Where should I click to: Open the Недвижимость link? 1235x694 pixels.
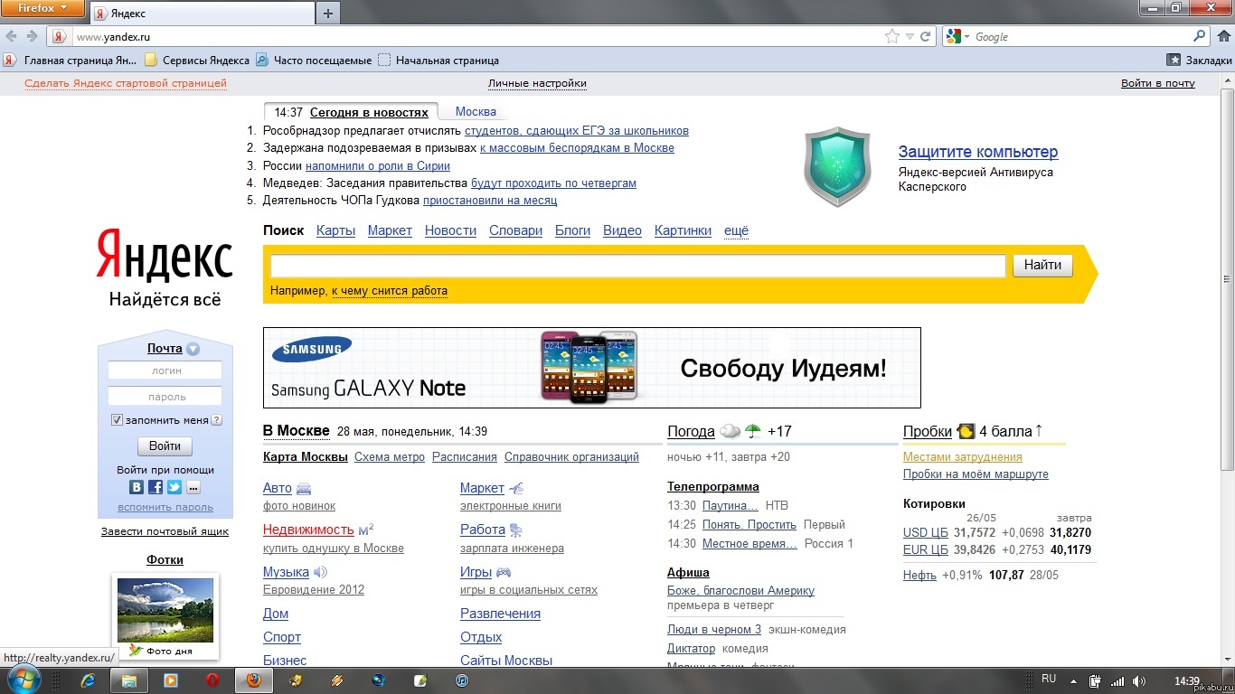tap(308, 530)
